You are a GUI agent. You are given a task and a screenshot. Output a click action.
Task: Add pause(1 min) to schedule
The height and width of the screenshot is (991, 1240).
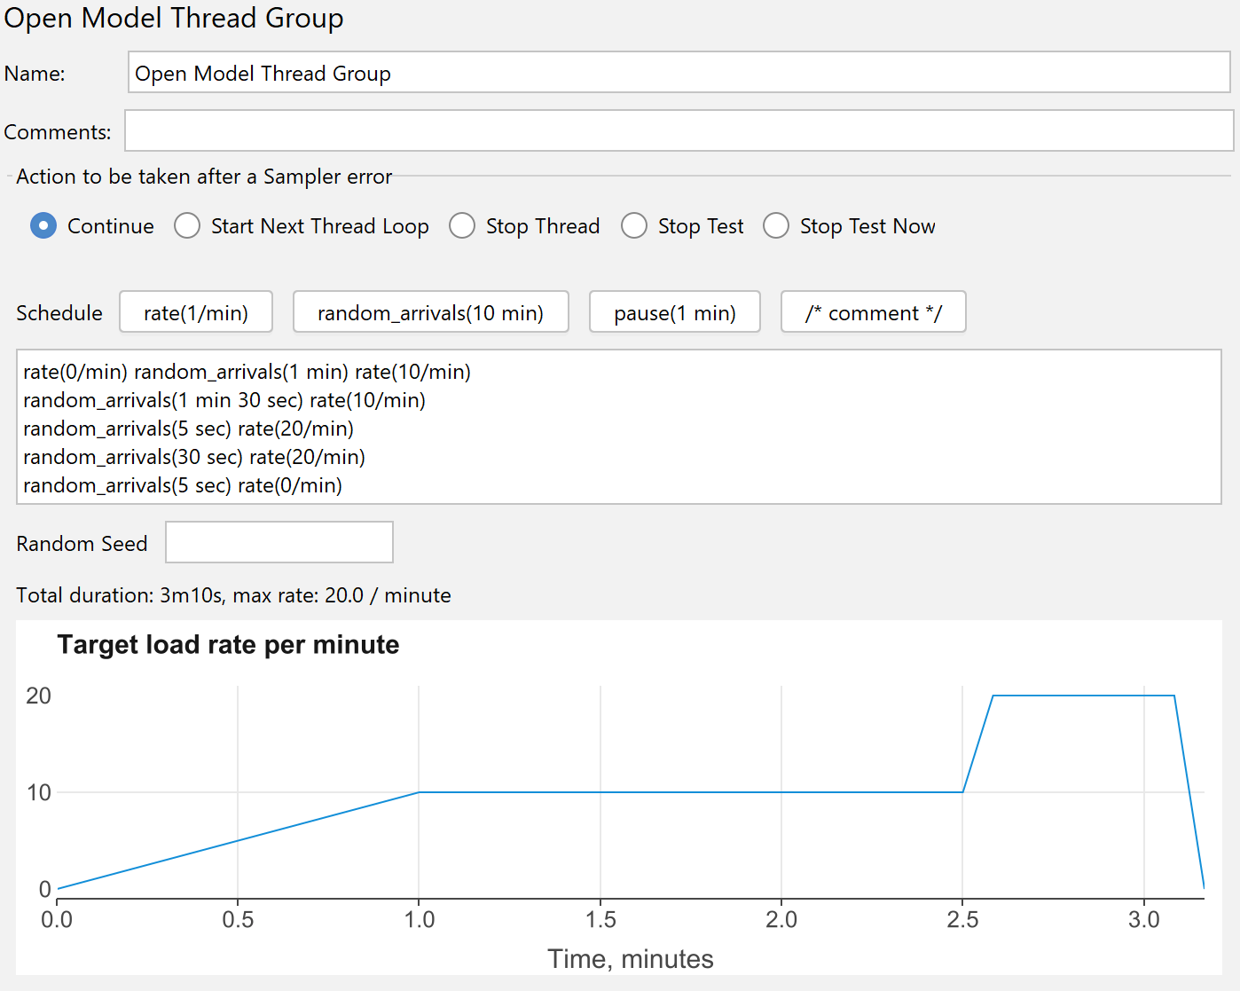coord(674,312)
